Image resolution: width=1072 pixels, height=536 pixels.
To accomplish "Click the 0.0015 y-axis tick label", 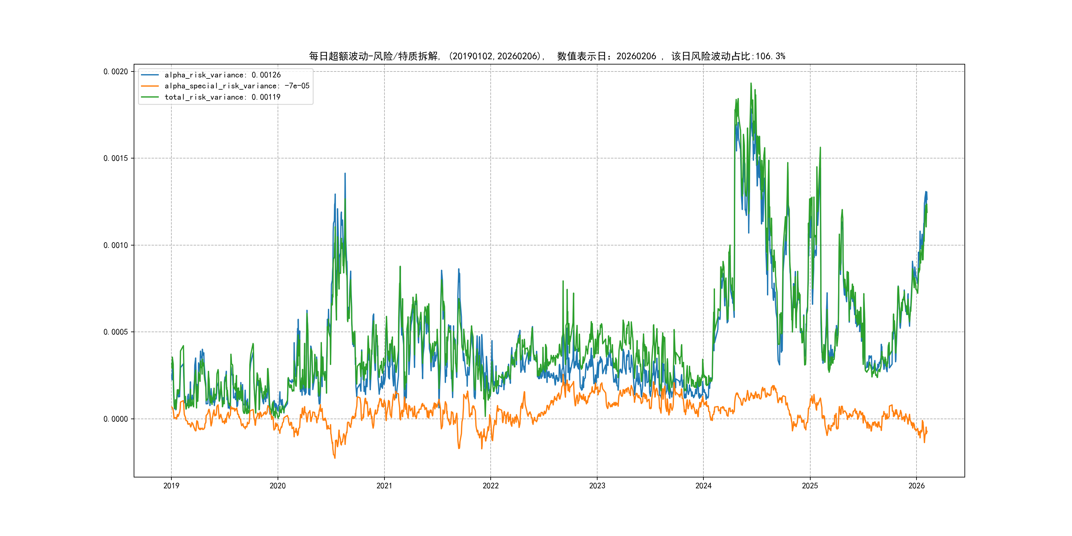I will pos(116,158).
